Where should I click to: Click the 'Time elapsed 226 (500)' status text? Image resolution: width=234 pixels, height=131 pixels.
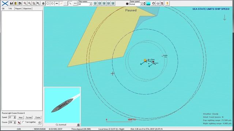pyautogui.click(x=81, y=129)
